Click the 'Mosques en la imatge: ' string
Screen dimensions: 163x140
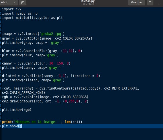coord(37,122)
